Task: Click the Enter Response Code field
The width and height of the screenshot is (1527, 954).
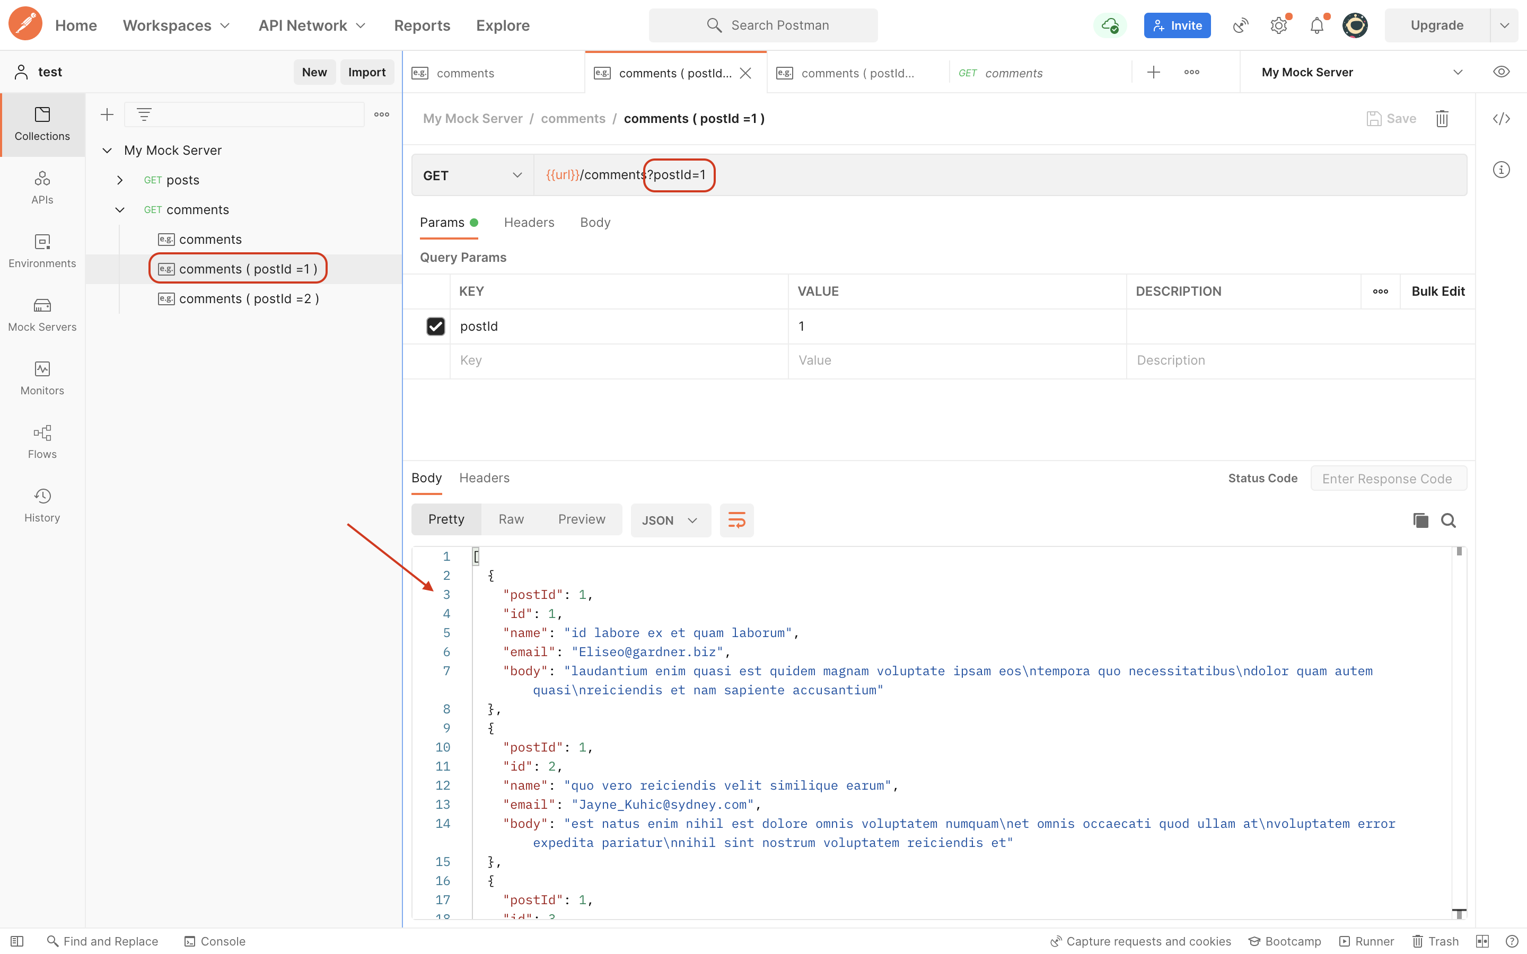Action: [x=1388, y=479]
